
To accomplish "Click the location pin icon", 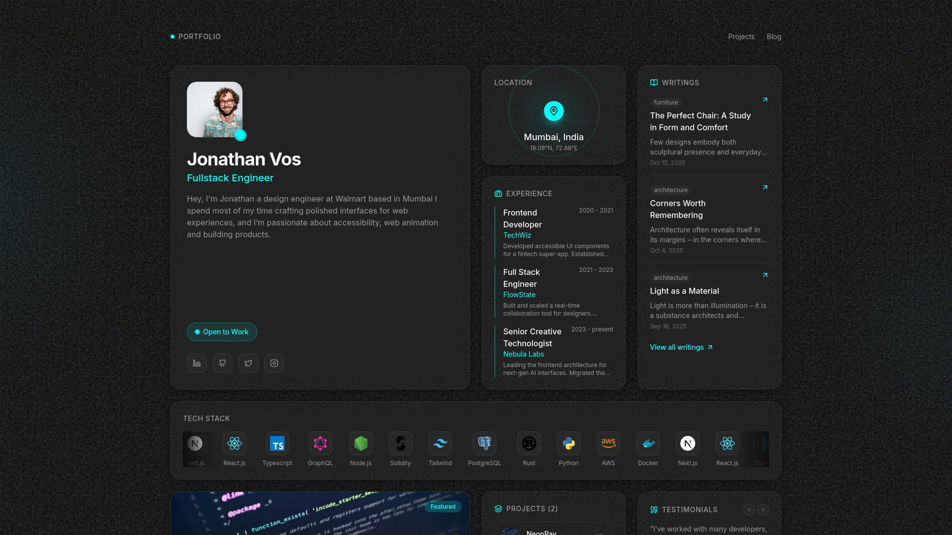I will (x=554, y=111).
